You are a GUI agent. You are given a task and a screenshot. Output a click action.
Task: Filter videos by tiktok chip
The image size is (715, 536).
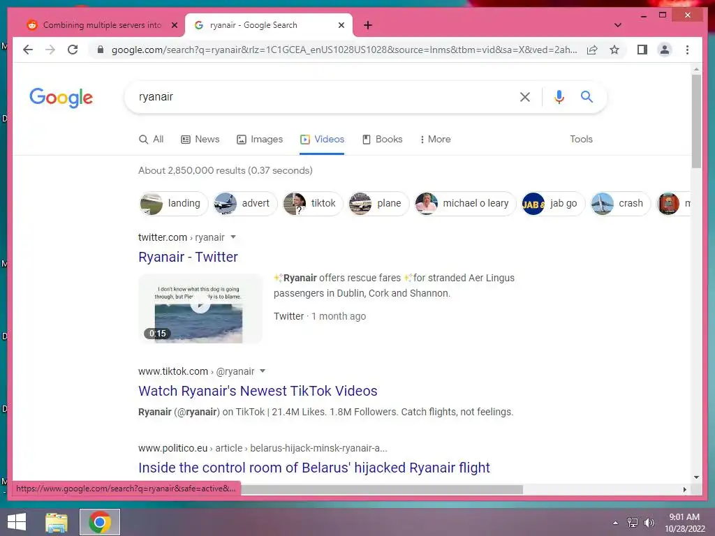click(x=312, y=203)
